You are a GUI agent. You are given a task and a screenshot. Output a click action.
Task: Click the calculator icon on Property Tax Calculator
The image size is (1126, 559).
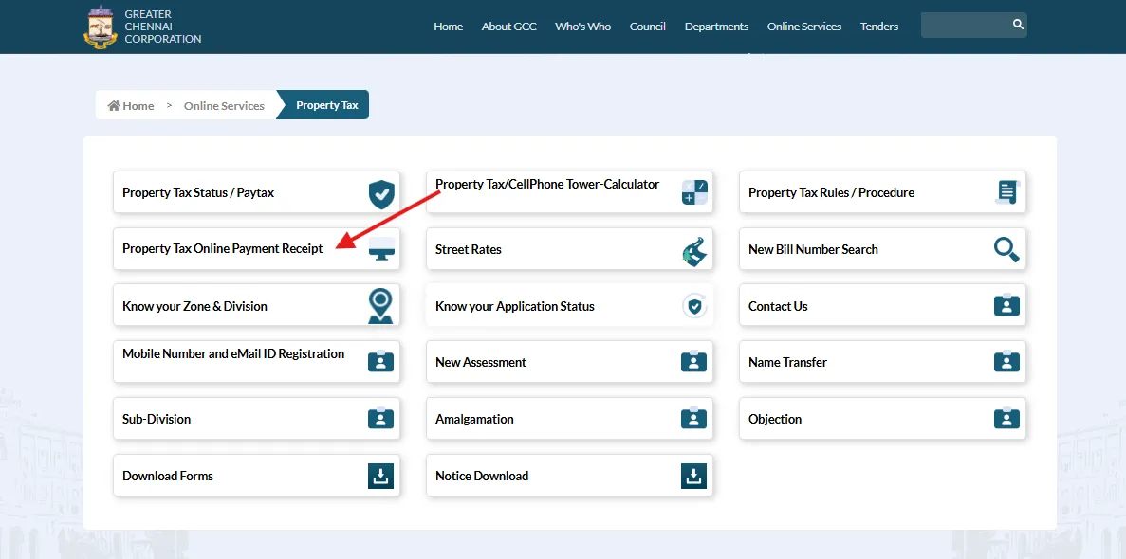click(x=694, y=192)
